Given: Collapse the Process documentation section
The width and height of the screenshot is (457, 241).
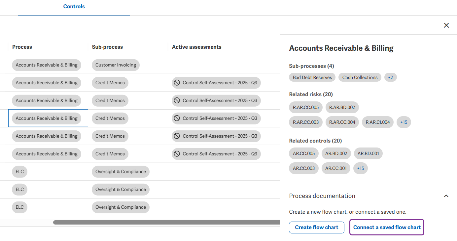Looking at the screenshot, I should pyautogui.click(x=446, y=196).
